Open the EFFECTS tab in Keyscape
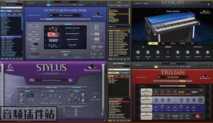The height and width of the screenshot is (123, 213). (173, 43)
